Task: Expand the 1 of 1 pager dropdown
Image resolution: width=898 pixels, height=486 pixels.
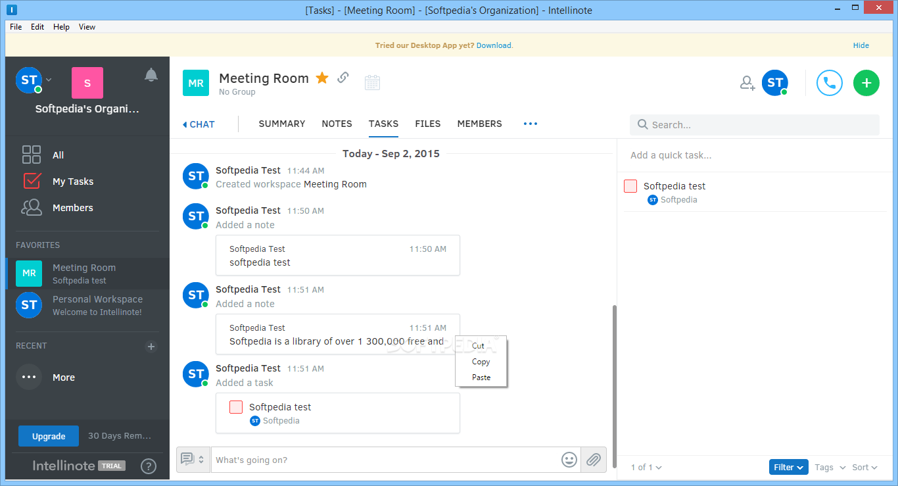Action: pyautogui.click(x=646, y=467)
